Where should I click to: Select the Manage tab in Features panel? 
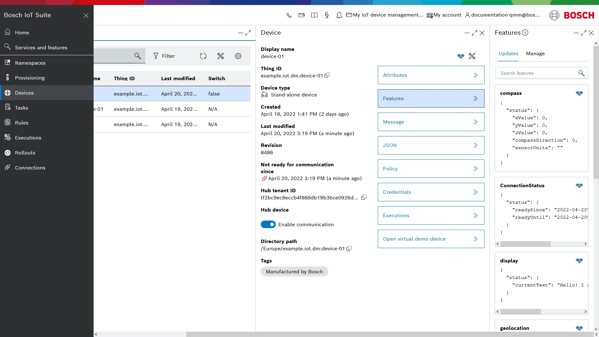[x=535, y=53]
